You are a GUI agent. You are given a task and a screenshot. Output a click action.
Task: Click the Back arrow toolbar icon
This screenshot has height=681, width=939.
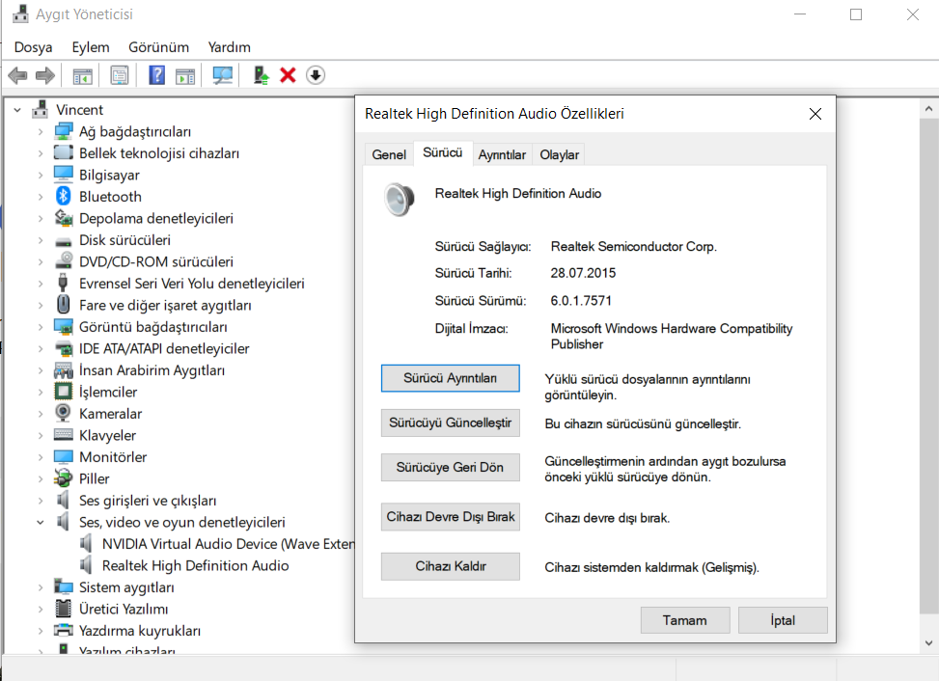tap(18, 75)
